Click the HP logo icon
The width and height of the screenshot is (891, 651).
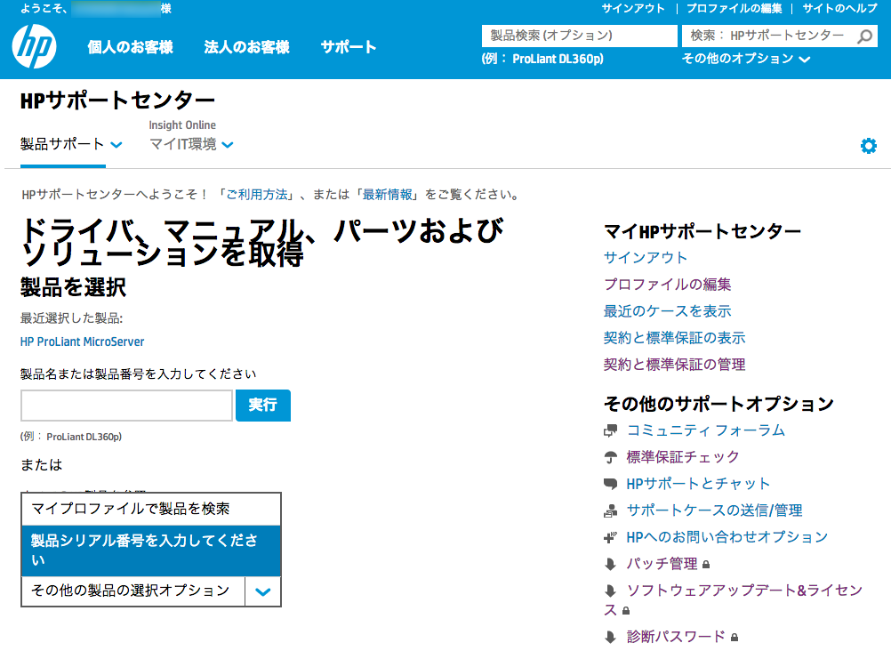click(34, 47)
